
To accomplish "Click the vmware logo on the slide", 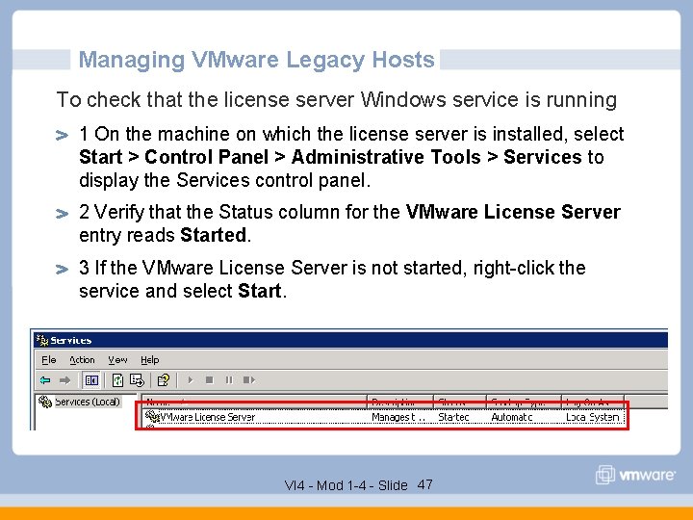I will [x=635, y=475].
